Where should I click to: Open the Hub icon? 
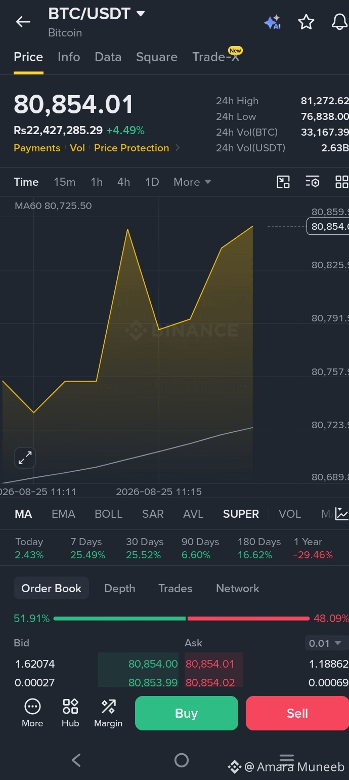tap(70, 713)
